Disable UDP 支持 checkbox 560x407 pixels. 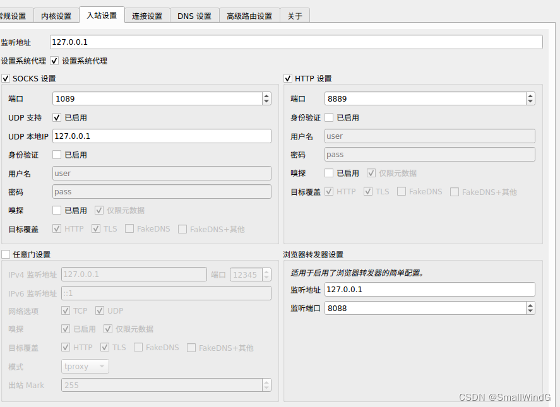(x=57, y=117)
